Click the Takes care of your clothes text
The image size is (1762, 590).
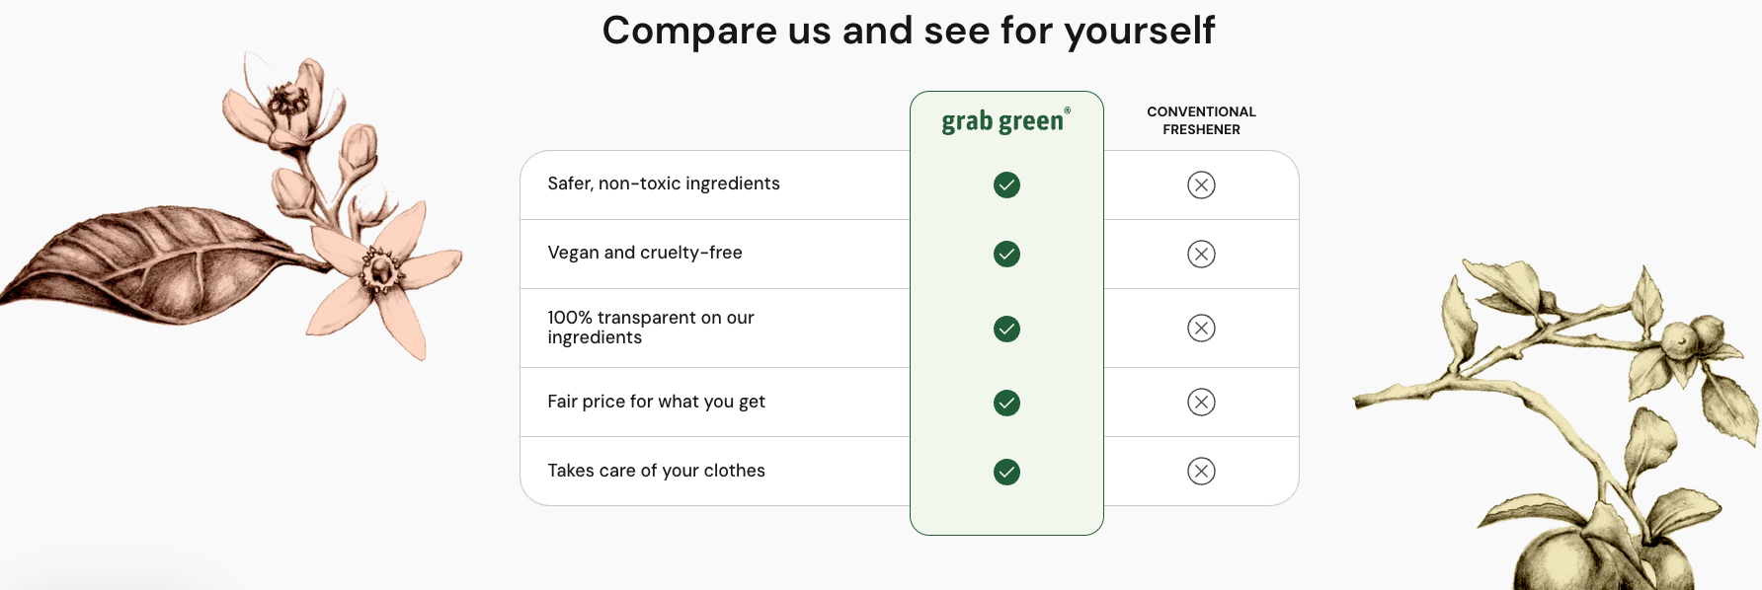pos(657,471)
